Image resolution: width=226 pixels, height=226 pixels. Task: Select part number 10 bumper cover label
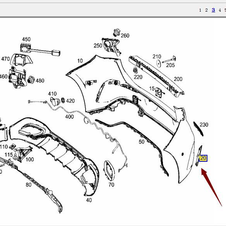tap(80, 61)
